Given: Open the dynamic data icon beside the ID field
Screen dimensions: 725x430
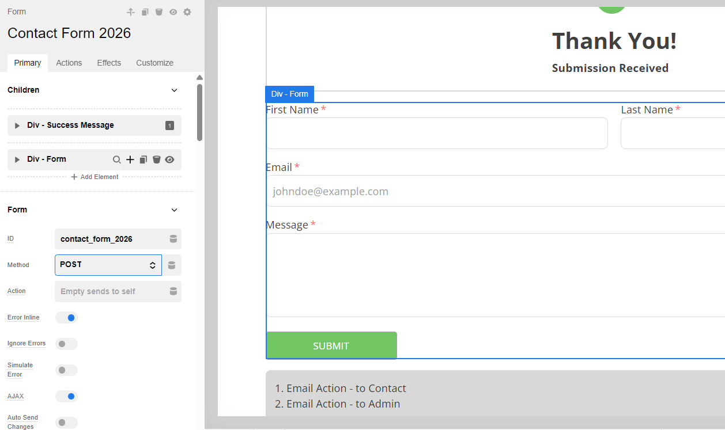Looking at the screenshot, I should click(x=173, y=239).
